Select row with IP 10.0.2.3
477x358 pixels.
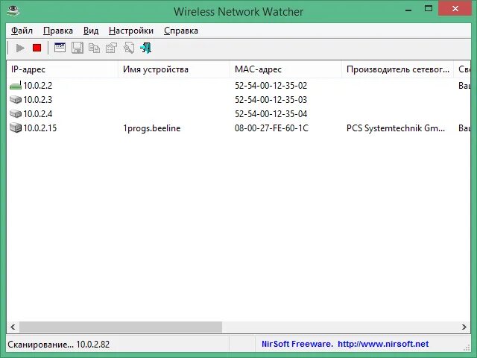coord(238,99)
